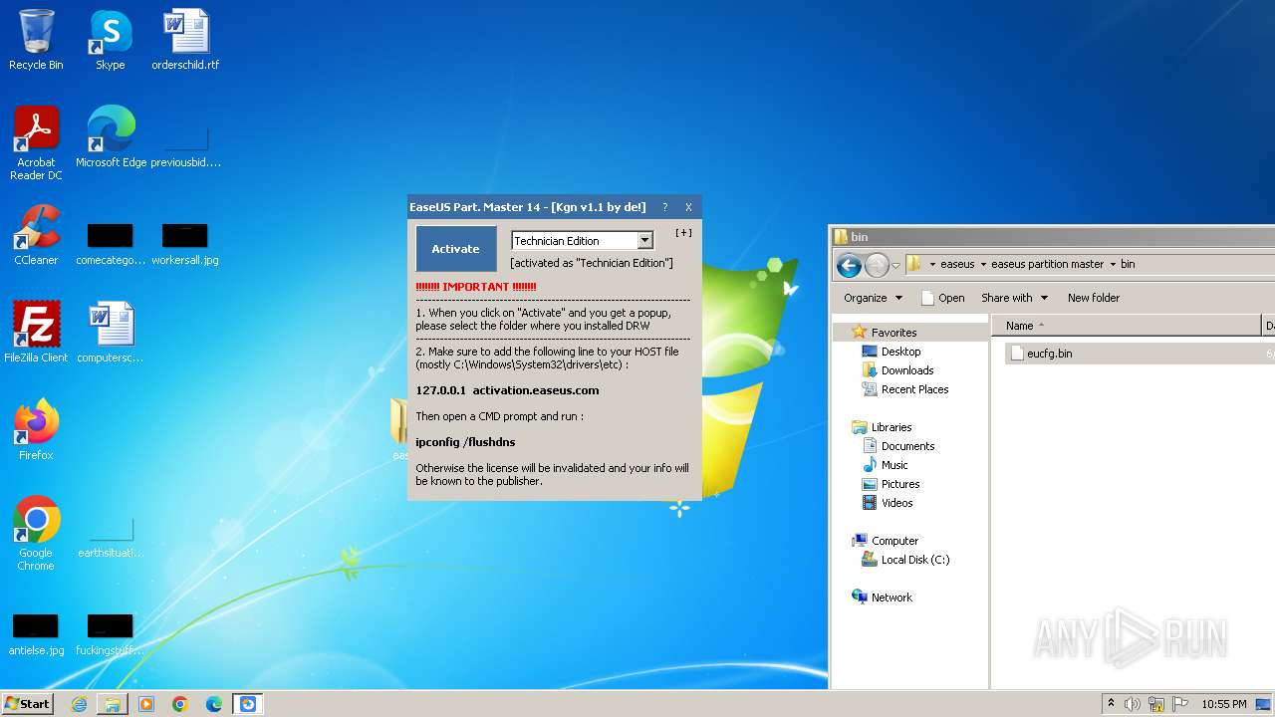Select Google Chrome desktop shortcut
Viewport: 1275px width, 717px height.
point(36,534)
